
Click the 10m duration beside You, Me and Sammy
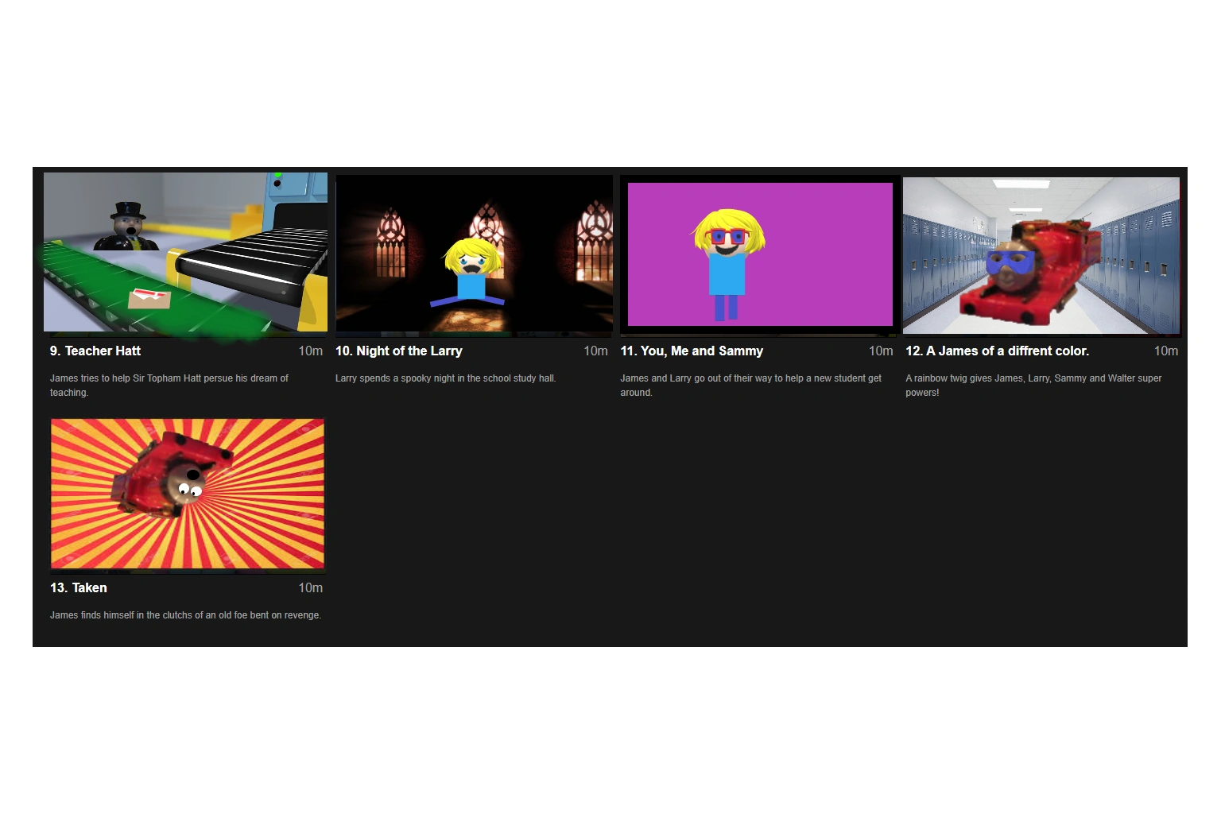(881, 351)
